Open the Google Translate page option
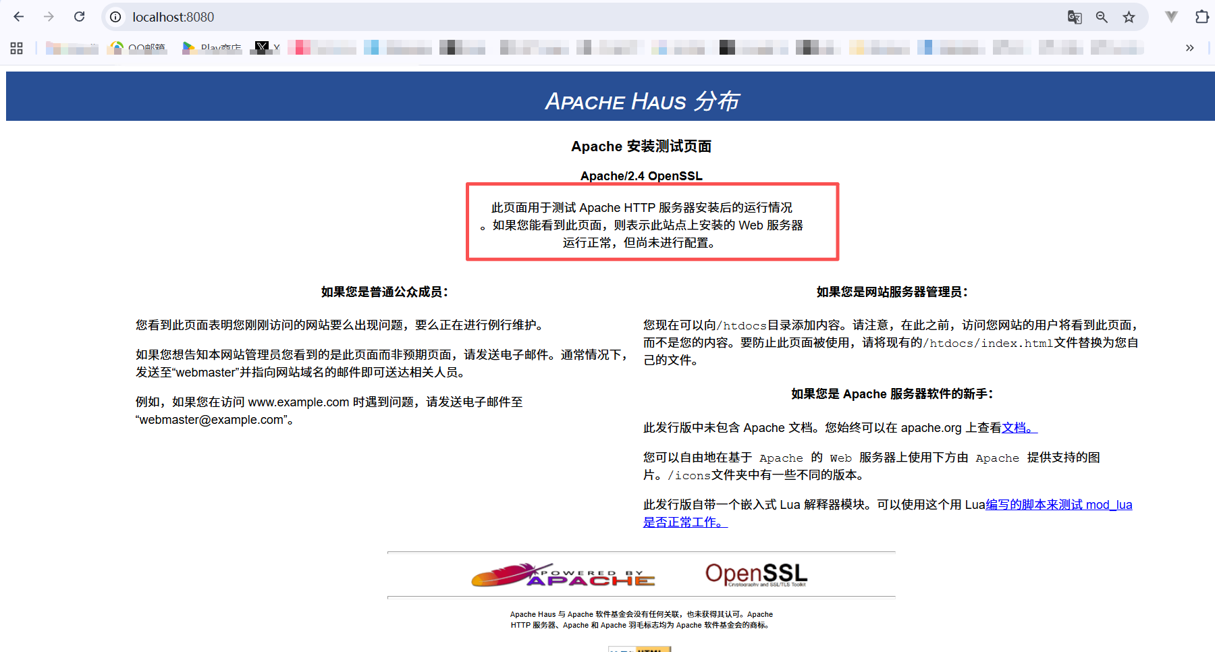1215x652 pixels. pos(1075,17)
